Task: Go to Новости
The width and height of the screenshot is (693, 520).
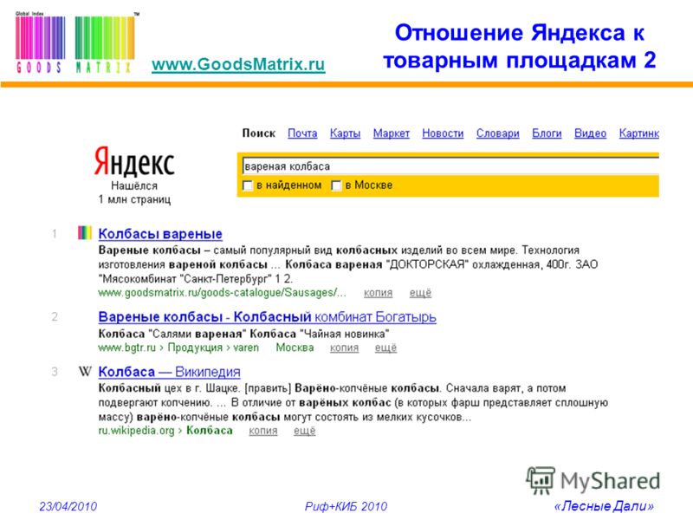Action: pyautogui.click(x=443, y=133)
